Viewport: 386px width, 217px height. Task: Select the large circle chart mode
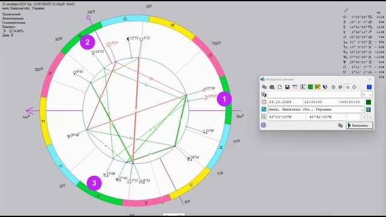[x=354, y=87]
